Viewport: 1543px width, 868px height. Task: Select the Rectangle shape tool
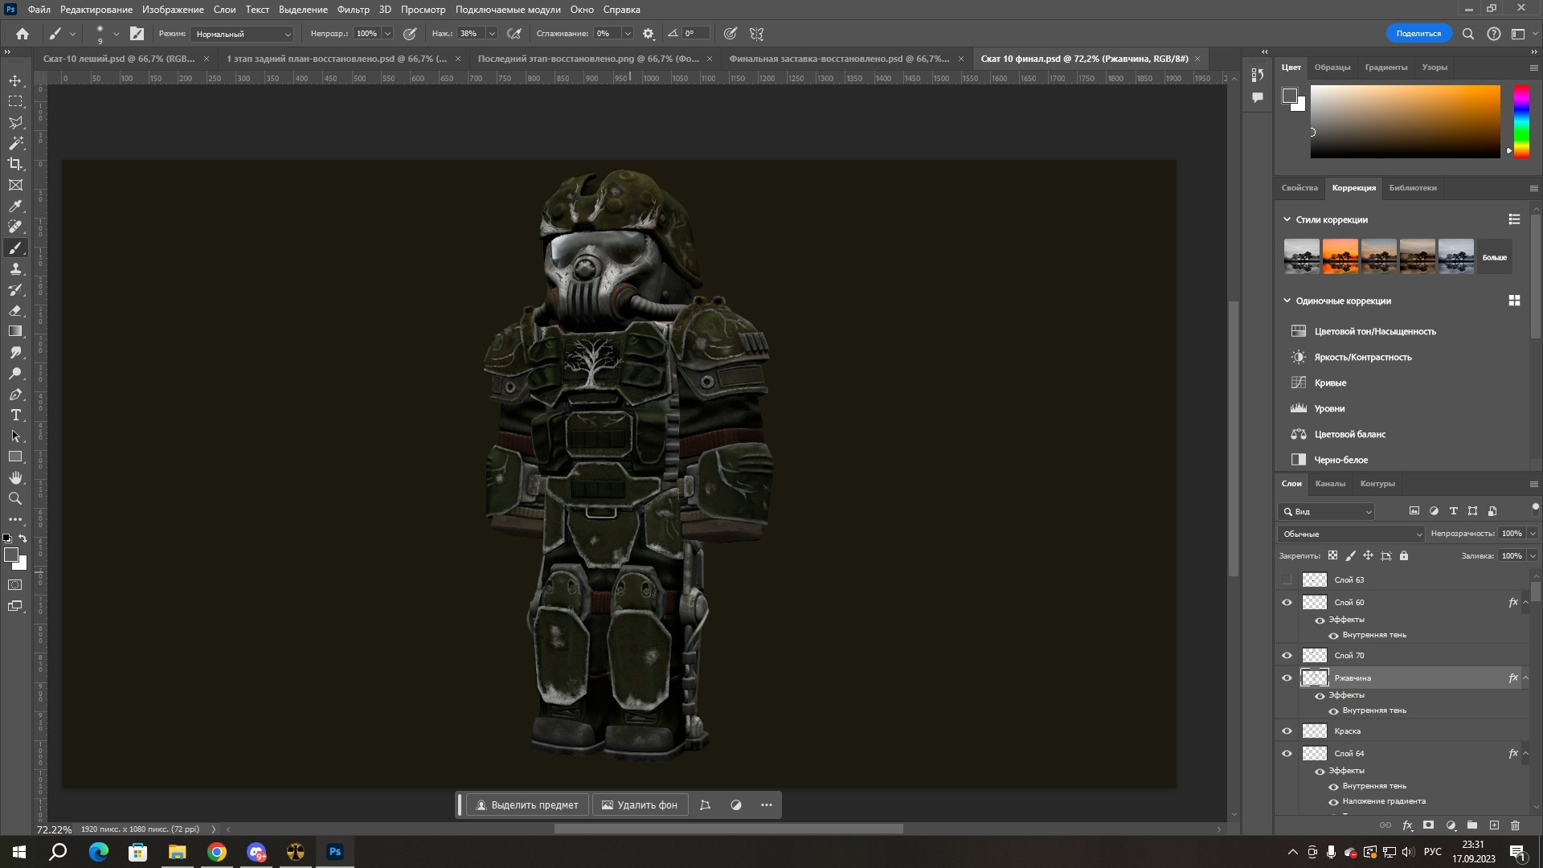click(15, 457)
